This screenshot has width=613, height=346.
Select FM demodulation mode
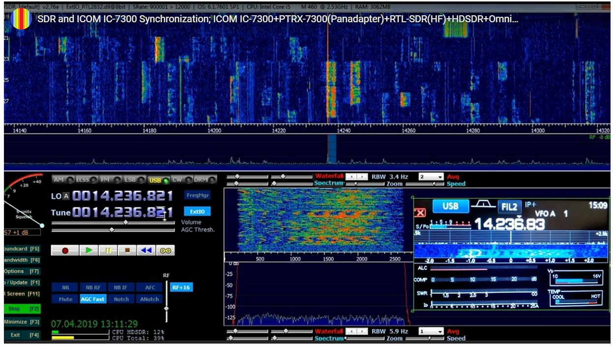click(x=110, y=180)
